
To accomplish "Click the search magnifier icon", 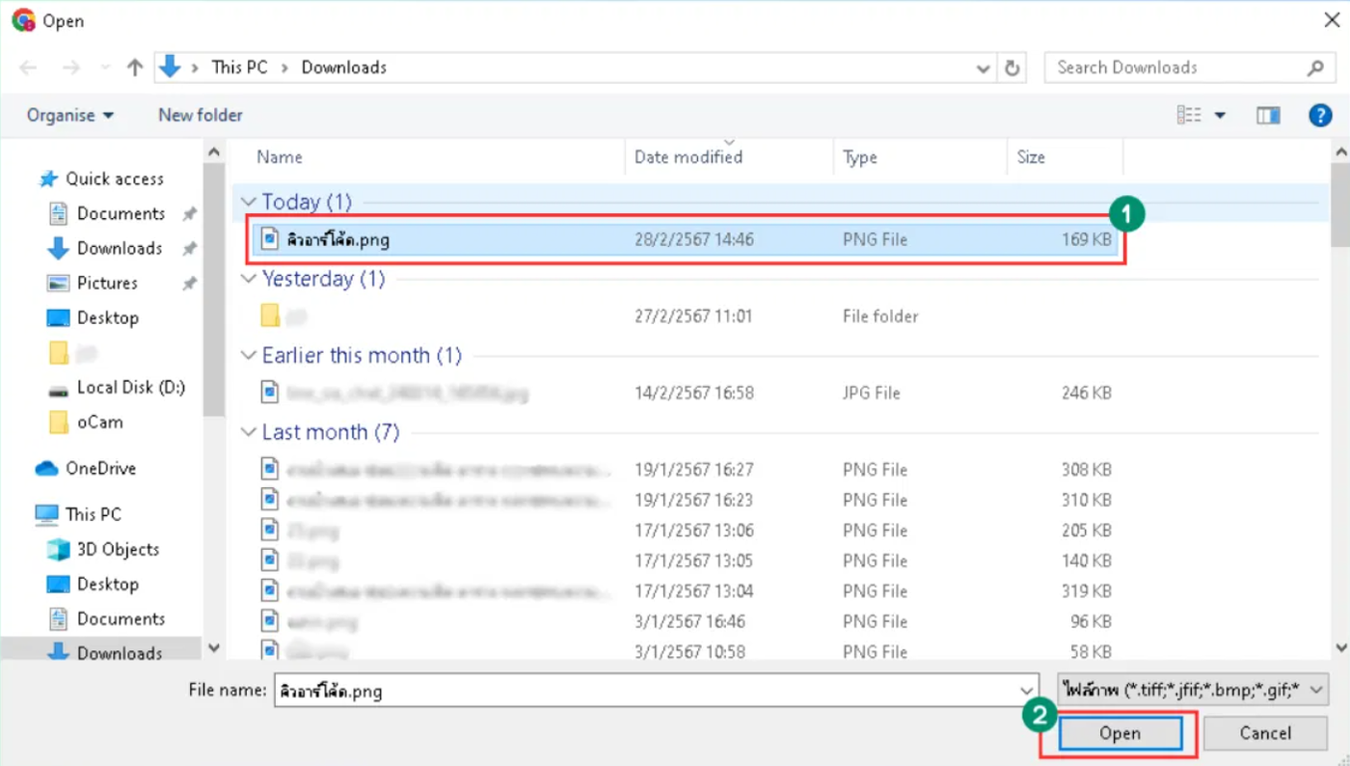I will click(1315, 68).
